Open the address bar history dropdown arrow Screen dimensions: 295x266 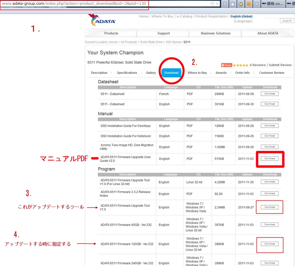(217, 4)
